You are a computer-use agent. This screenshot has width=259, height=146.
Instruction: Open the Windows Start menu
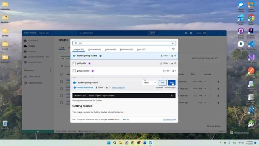tap(109, 143)
